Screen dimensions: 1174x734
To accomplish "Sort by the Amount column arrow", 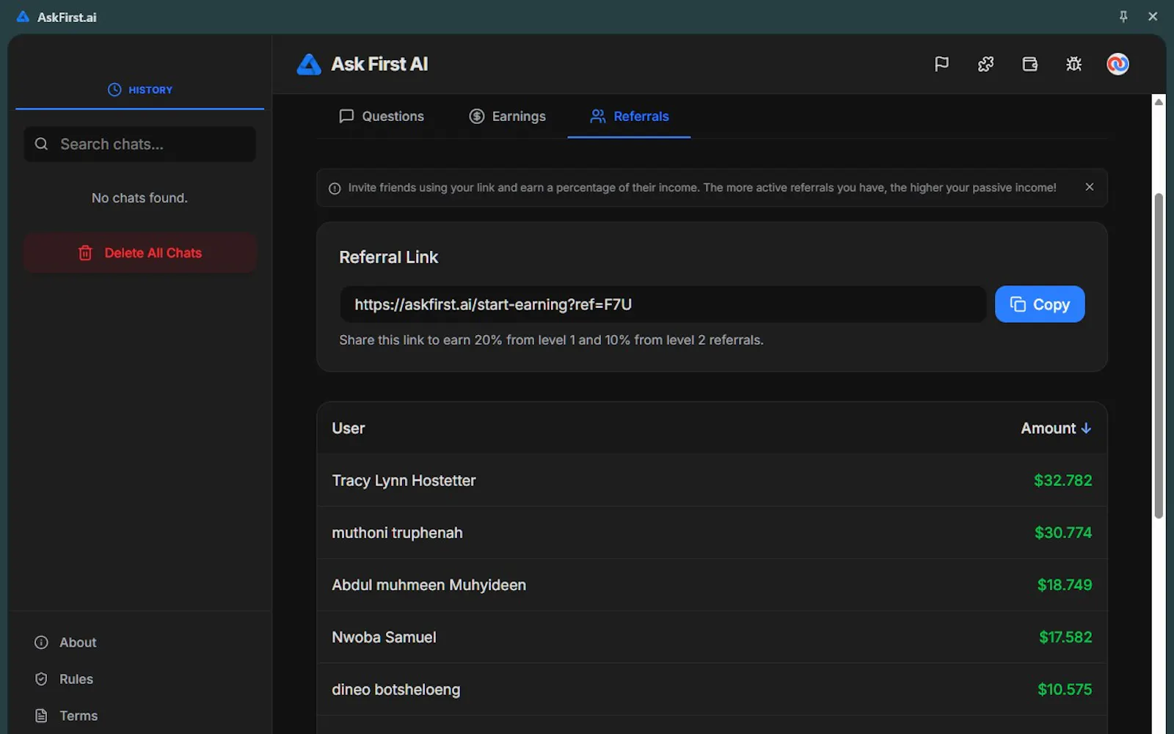I will coord(1086,428).
